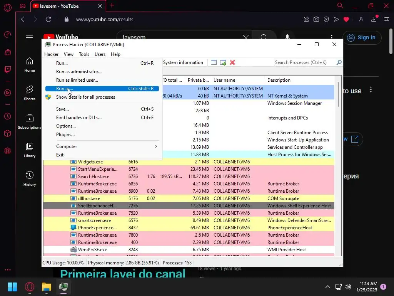The height and width of the screenshot is (296, 394).
Task: Reload the YouTube page
Action: coord(48,19)
